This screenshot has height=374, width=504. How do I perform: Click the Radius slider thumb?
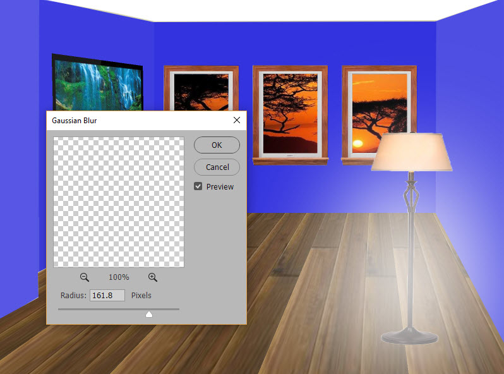(x=149, y=313)
